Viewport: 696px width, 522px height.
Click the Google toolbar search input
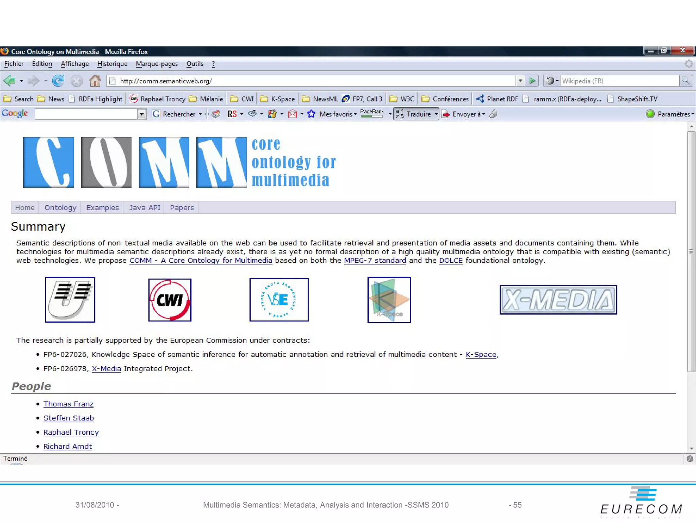point(86,114)
